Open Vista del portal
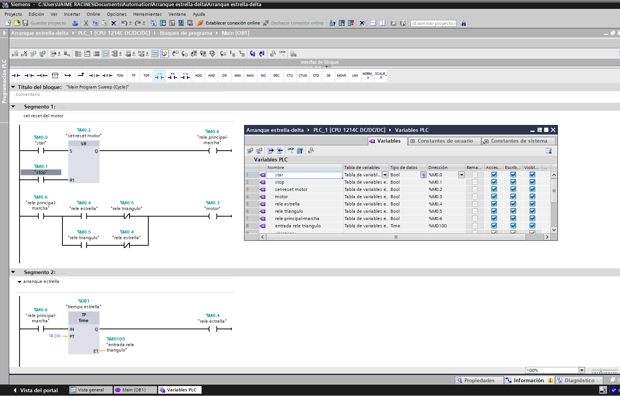 click(x=36, y=390)
